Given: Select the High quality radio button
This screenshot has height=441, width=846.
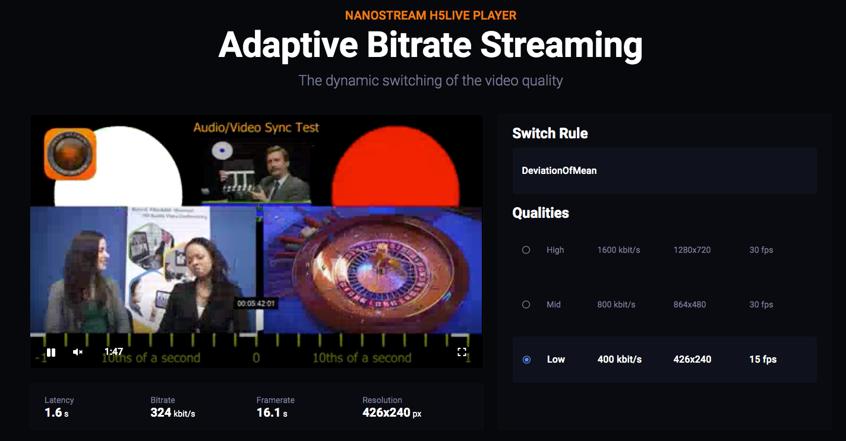Looking at the screenshot, I should 526,250.
